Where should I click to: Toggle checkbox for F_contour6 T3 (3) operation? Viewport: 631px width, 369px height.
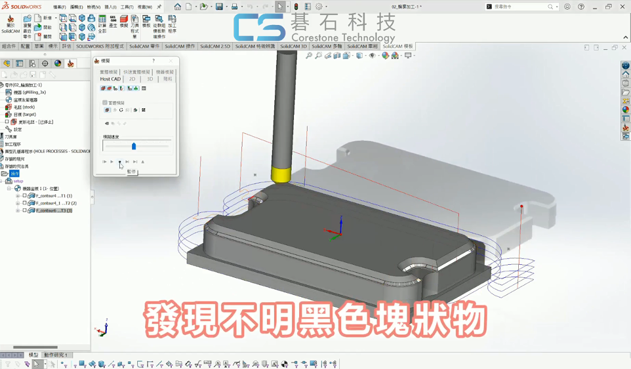click(25, 211)
